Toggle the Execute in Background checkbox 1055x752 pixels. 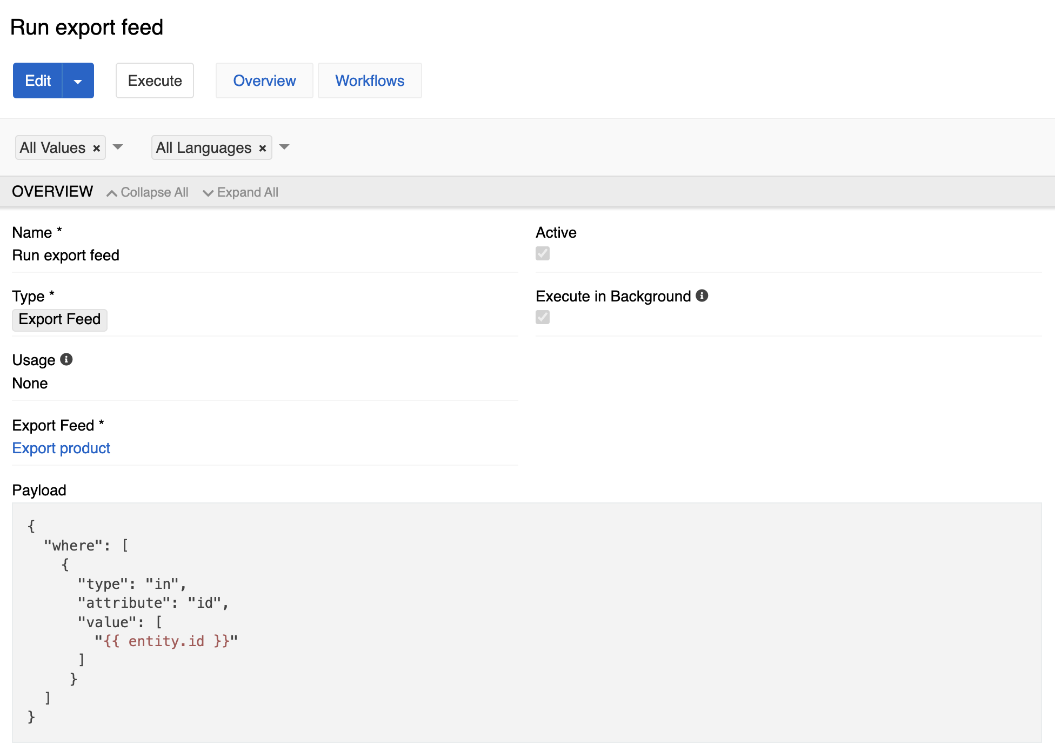point(543,317)
